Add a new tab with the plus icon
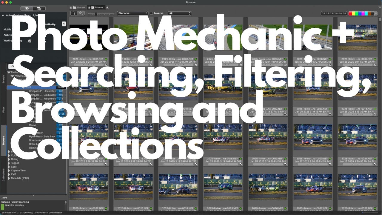The width and height of the screenshot is (382, 215). coord(107,7)
